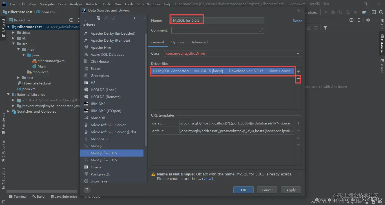
Task: Click the OK button
Action: [x=244, y=190]
